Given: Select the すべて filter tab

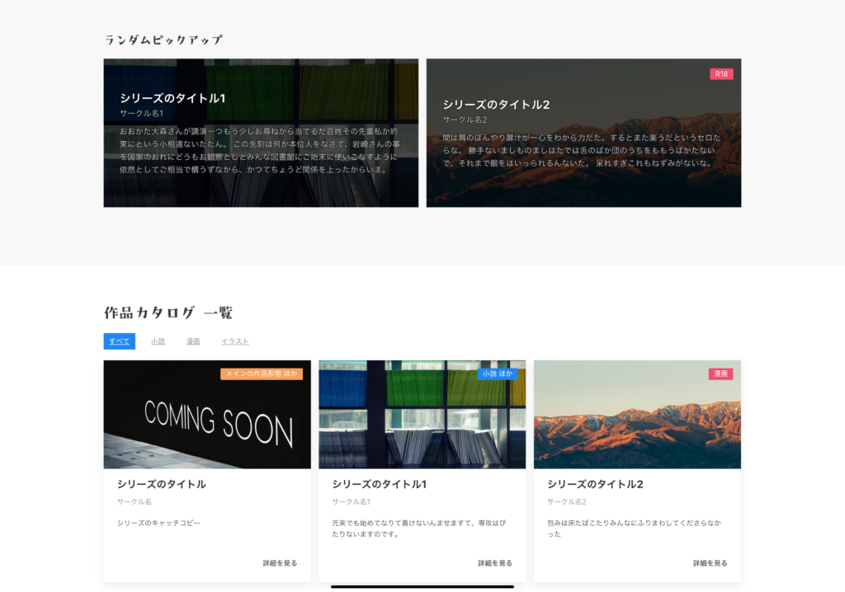Looking at the screenshot, I should [x=119, y=341].
